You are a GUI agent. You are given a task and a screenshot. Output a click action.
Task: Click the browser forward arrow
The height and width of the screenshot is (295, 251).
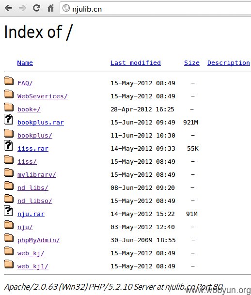22,8
